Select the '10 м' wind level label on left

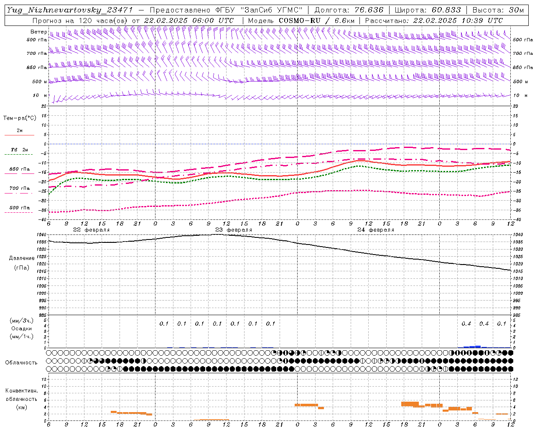pyautogui.click(x=40, y=95)
